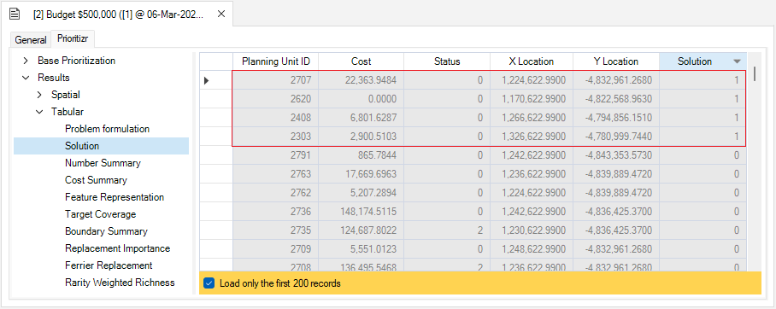776x309 pixels.
Task: Expand the Spatial node
Action: 39,95
